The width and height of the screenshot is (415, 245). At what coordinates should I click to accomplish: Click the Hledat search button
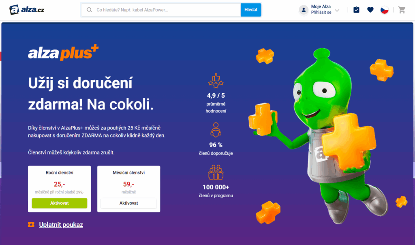coord(251,10)
